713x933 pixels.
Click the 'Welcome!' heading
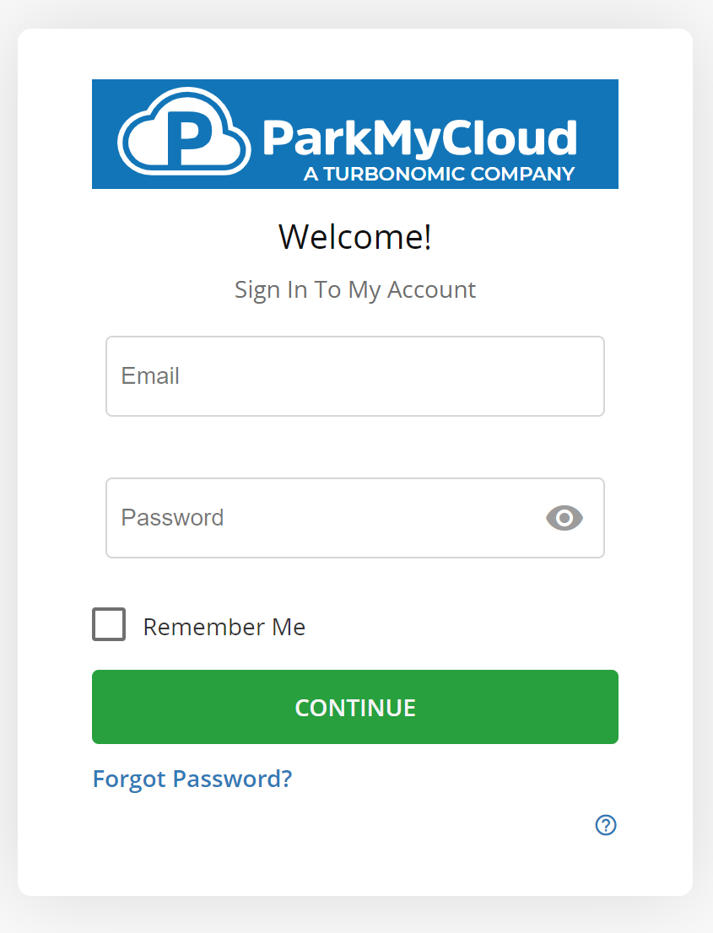[354, 237]
